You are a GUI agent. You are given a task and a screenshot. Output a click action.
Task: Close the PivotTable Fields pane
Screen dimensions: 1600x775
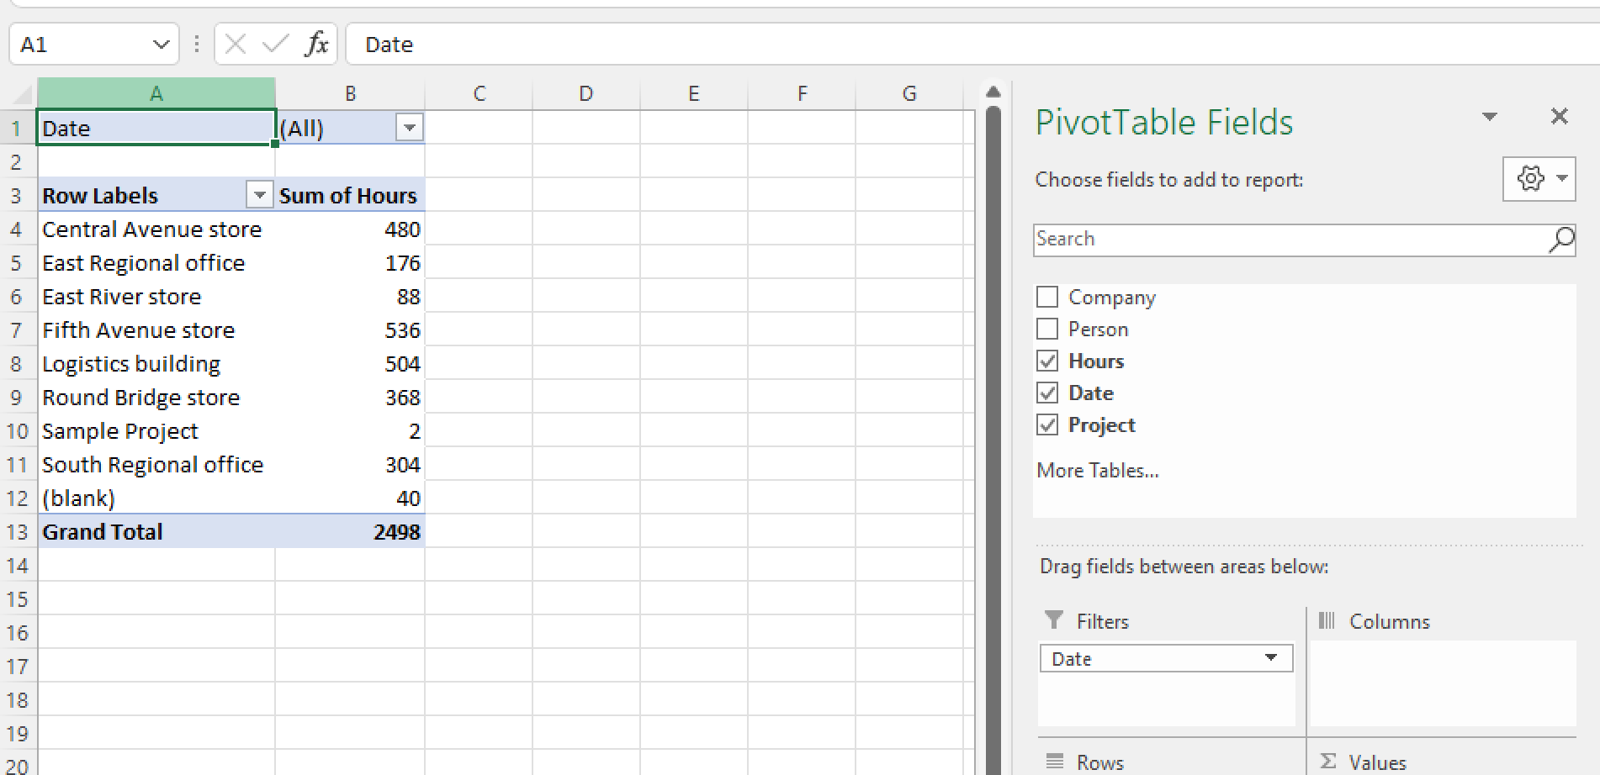(x=1560, y=117)
